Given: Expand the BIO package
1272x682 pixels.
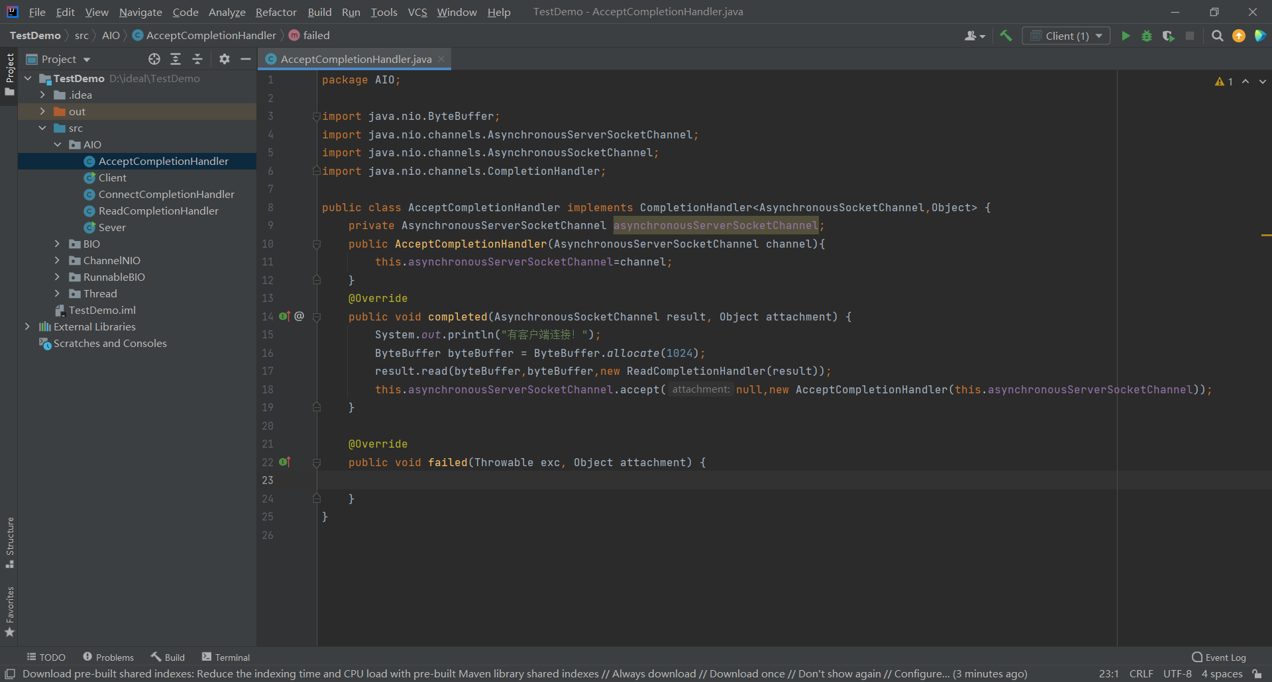Looking at the screenshot, I should [x=57, y=244].
